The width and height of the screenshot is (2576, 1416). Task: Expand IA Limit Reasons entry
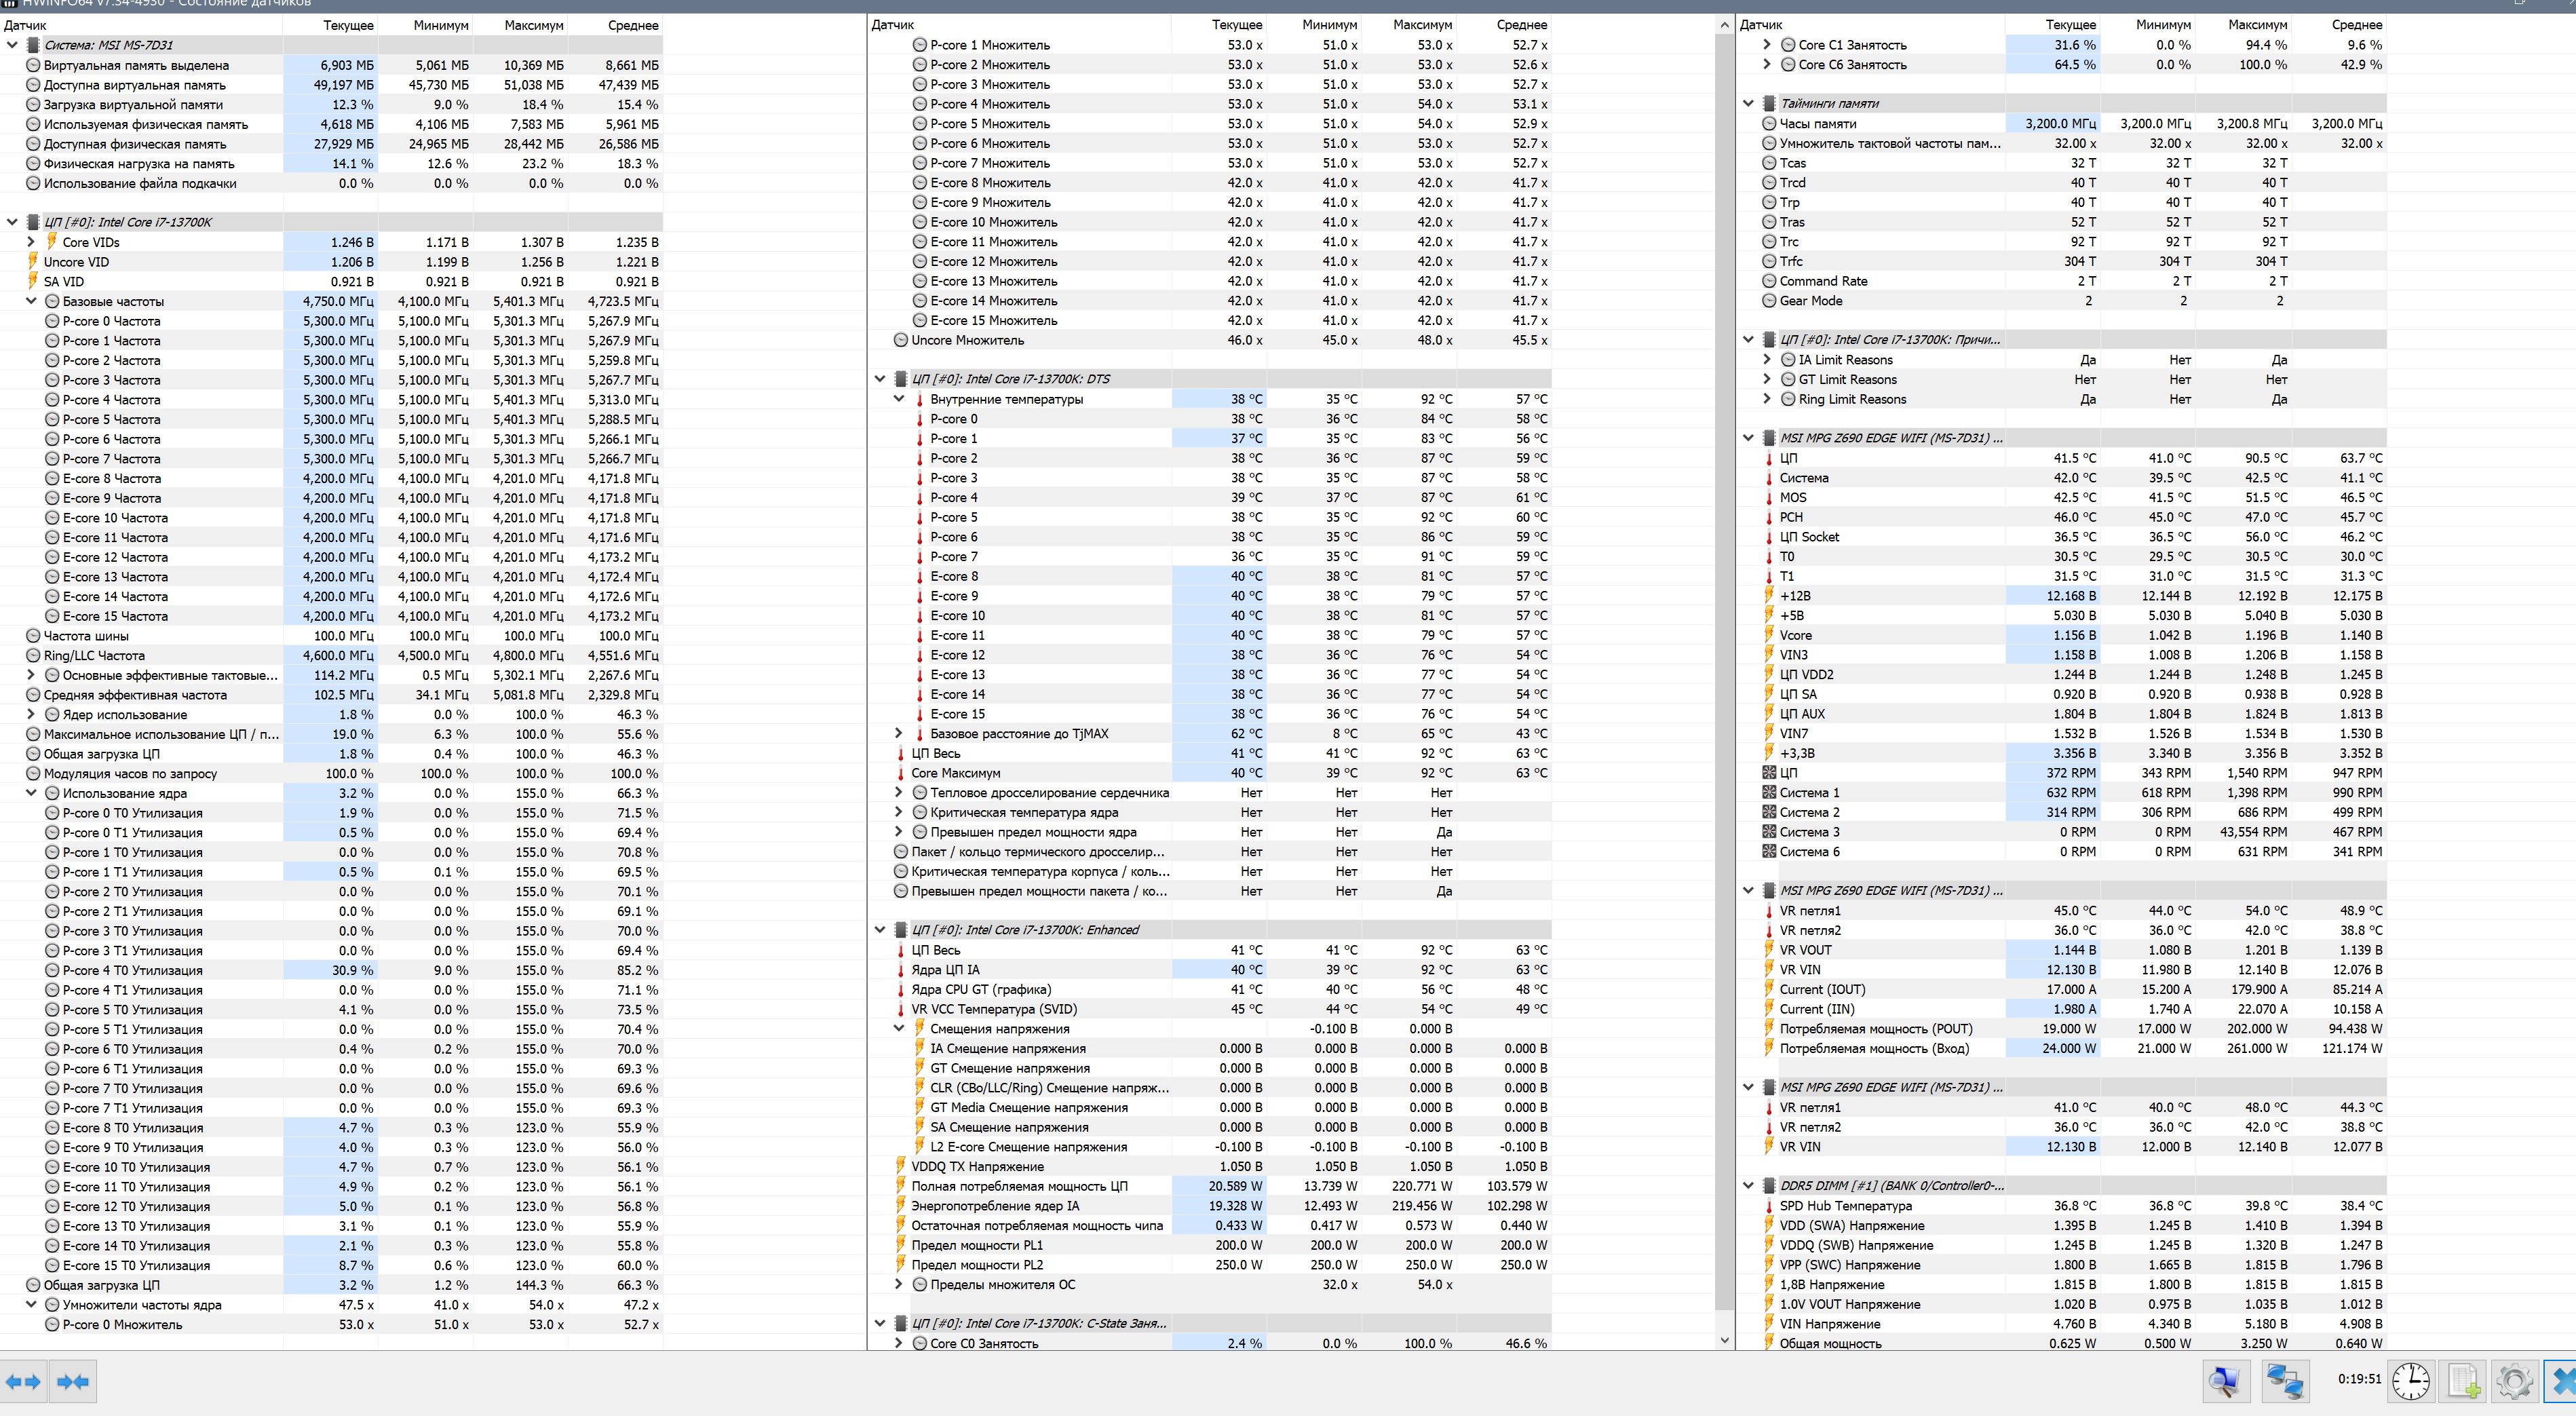coord(1767,360)
